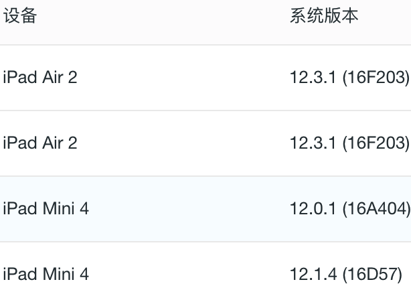This screenshot has height=294, width=411.
Task: Click the build number 16D57
Action: (x=372, y=275)
